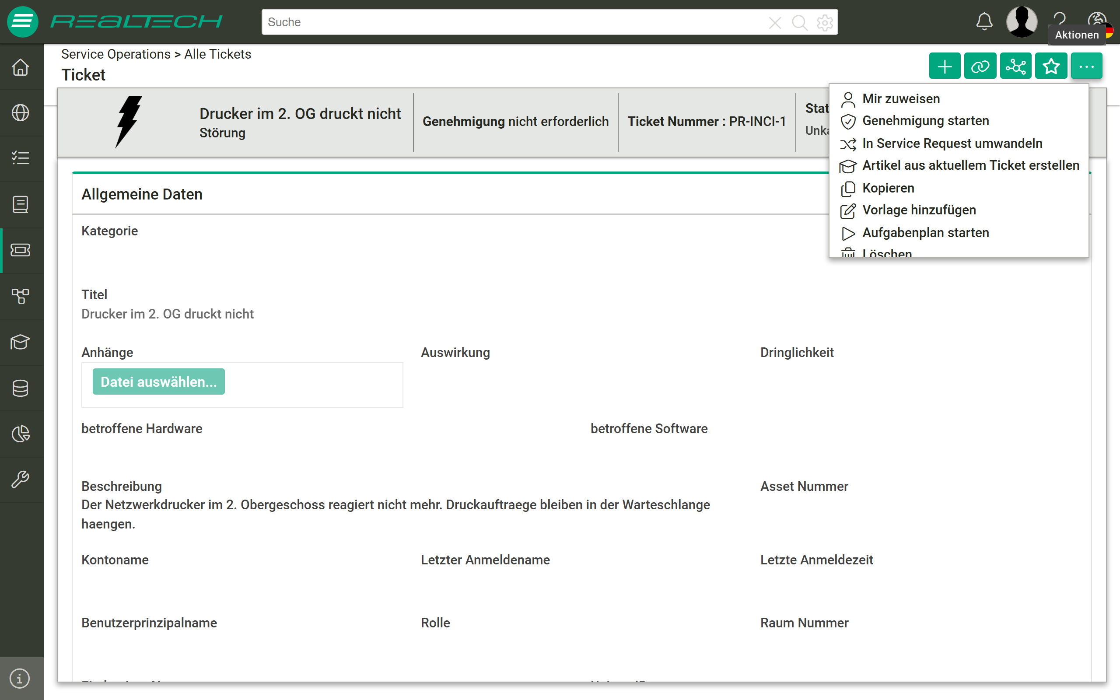Image resolution: width=1120 pixels, height=700 pixels.
Task: Click ticket number 'PR-INCI-1' text
Action: [757, 121]
